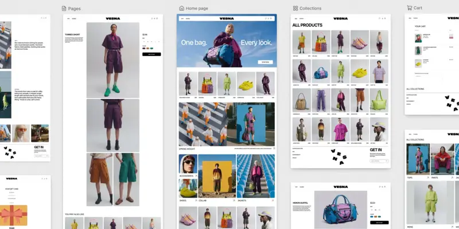This screenshot has width=459, height=229.
Task: Open the tan bucket bag thumbnail in ALL PRODUCTS
Action: (x=302, y=100)
